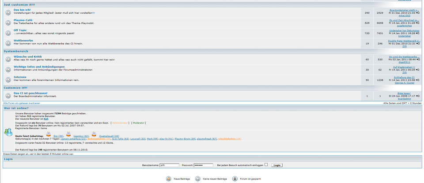Open the Systembereich category header
The height and width of the screenshot is (183, 424).
point(16,51)
